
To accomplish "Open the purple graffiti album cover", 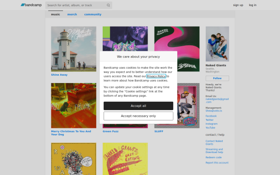I will 125,39.
